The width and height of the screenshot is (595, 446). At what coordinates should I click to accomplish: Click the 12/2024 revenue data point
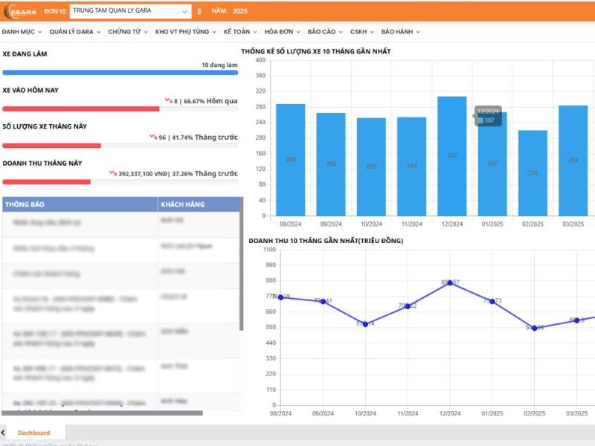(450, 282)
